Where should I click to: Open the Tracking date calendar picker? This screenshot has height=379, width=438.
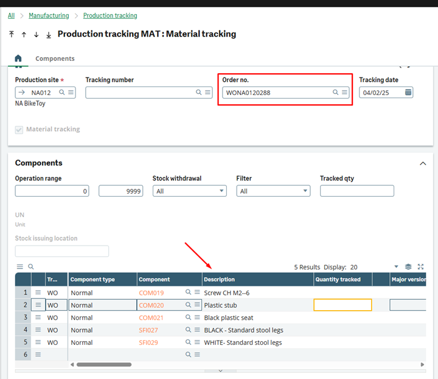pos(408,92)
